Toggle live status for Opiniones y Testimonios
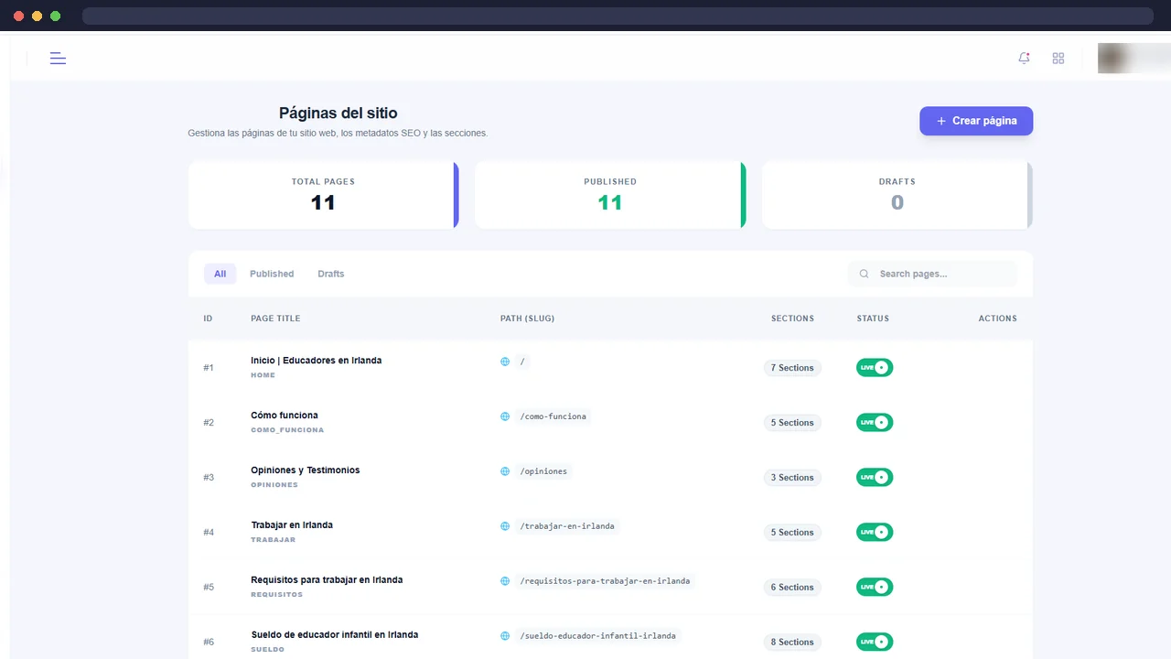The height and width of the screenshot is (659, 1171). (875, 477)
